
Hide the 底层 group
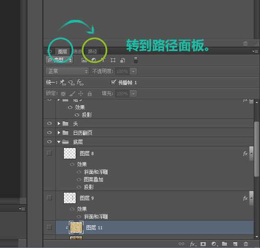click(x=49, y=142)
